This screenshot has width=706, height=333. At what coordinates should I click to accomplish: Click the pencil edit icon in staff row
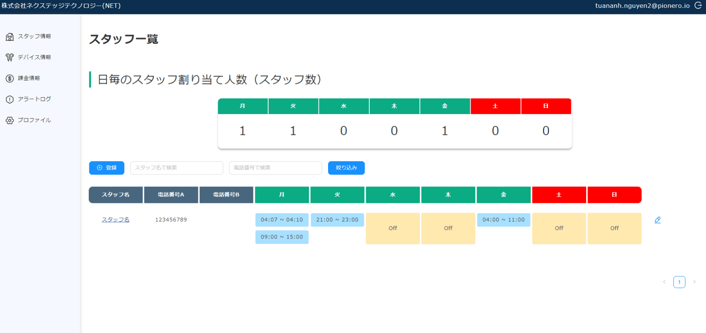tap(657, 220)
